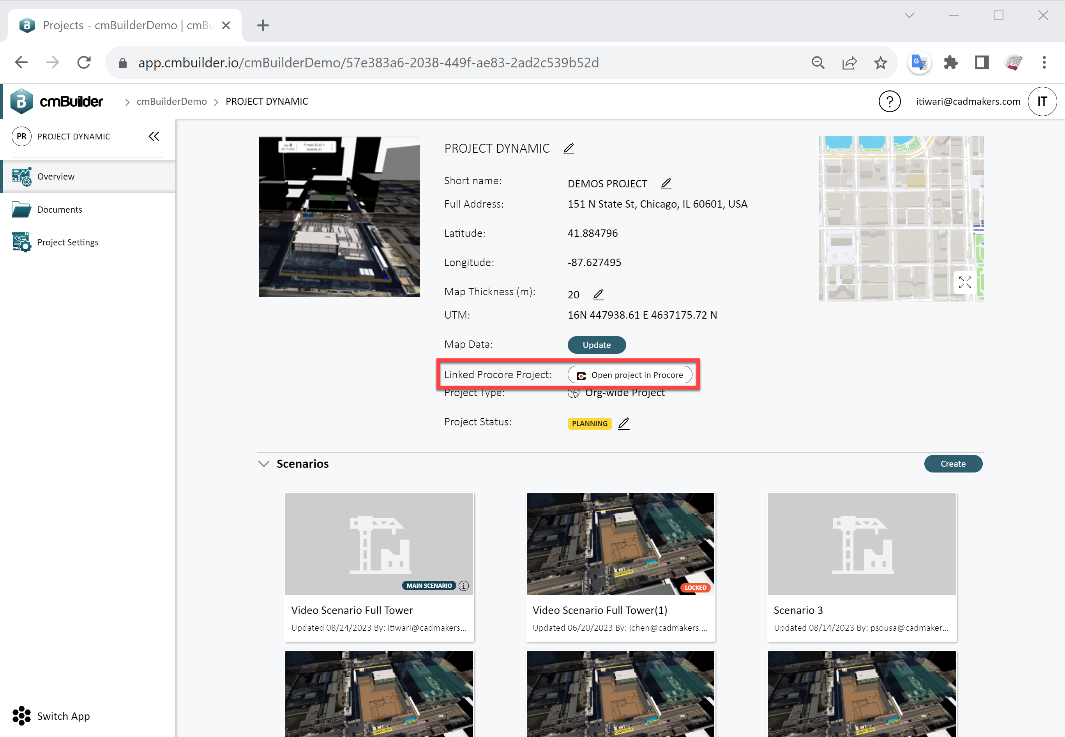Click the Scenarios heading
This screenshot has height=737, width=1065.
pyautogui.click(x=302, y=464)
